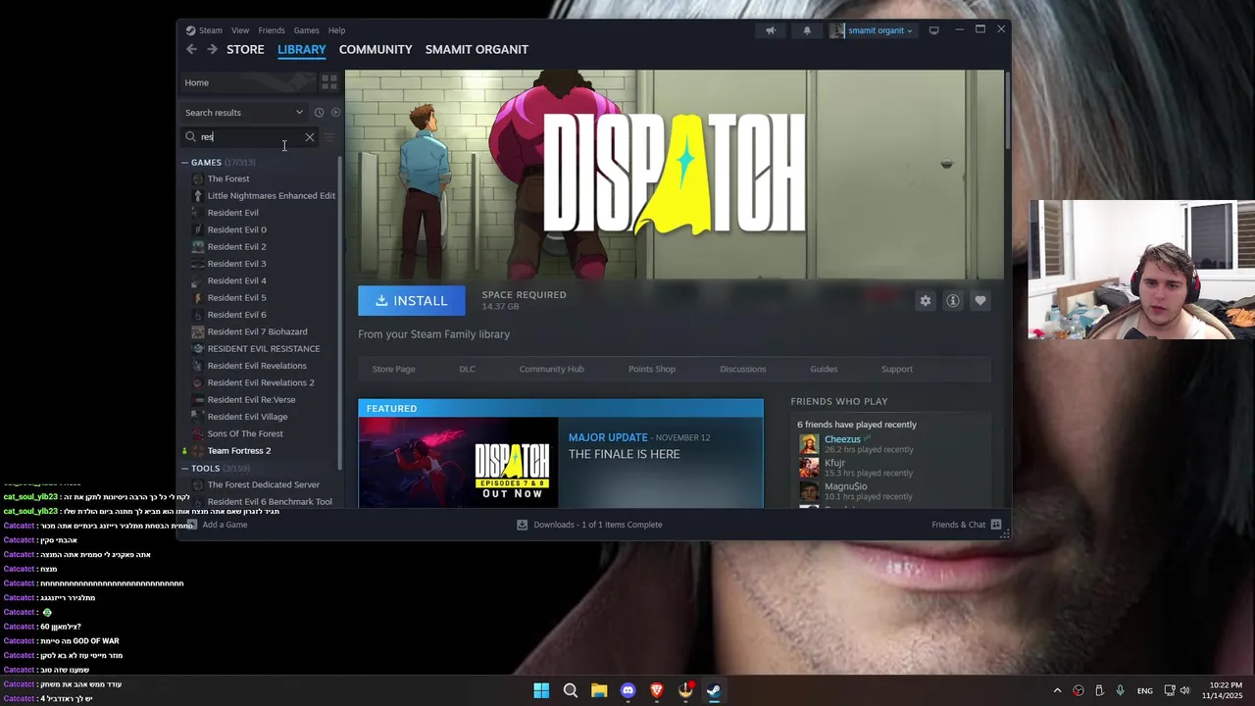
Task: Open advanced filter options icon
Action: pyautogui.click(x=329, y=137)
